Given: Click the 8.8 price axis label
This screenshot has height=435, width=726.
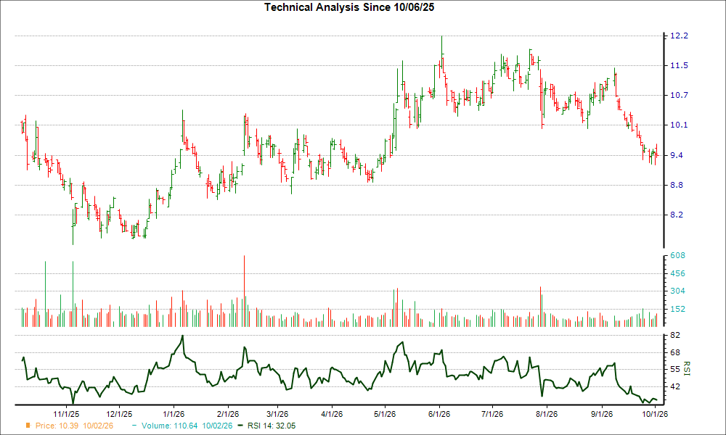Looking at the screenshot, I should pos(677,185).
